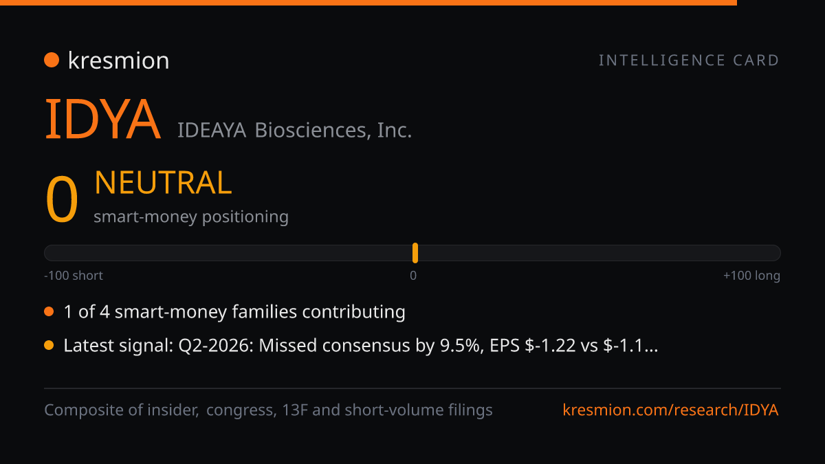This screenshot has width=825, height=464.
Task: Open the Latest signal Q2-2026 earnings text
Action: click(361, 346)
